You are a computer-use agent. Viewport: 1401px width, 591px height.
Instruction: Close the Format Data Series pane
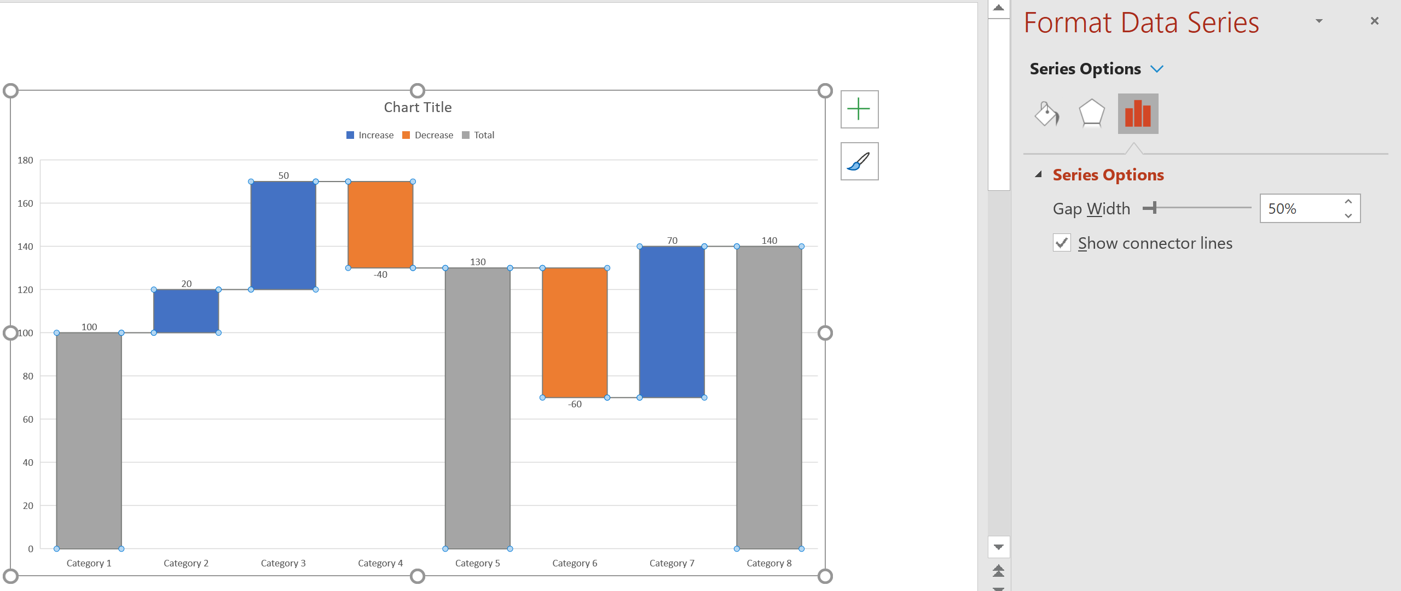pyautogui.click(x=1374, y=21)
